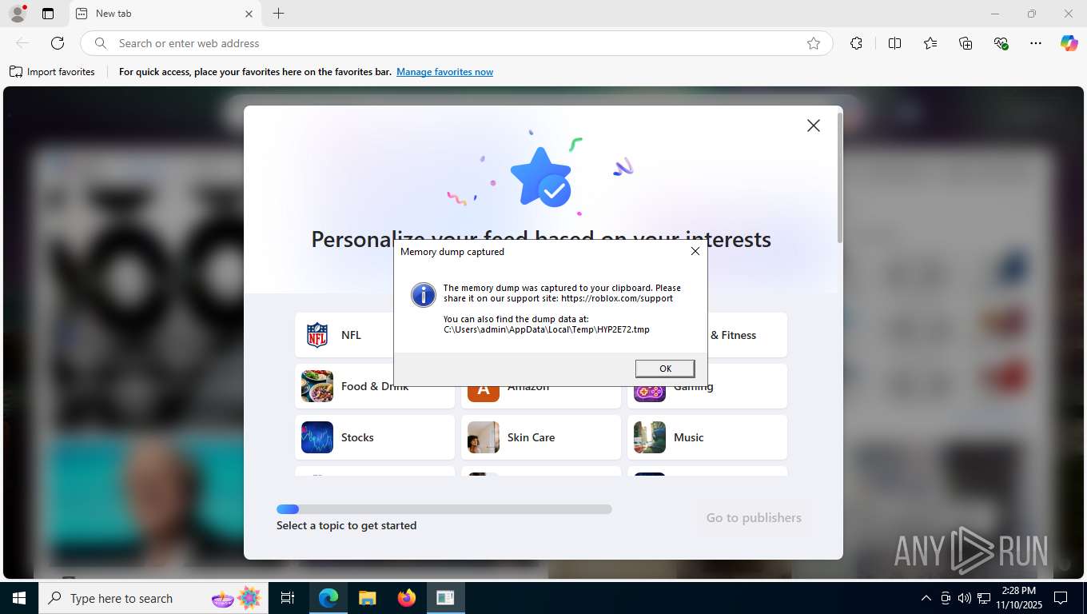Screen dimensions: 1087x614
Task: Open Browser essentials heart icon
Action: (x=1001, y=43)
